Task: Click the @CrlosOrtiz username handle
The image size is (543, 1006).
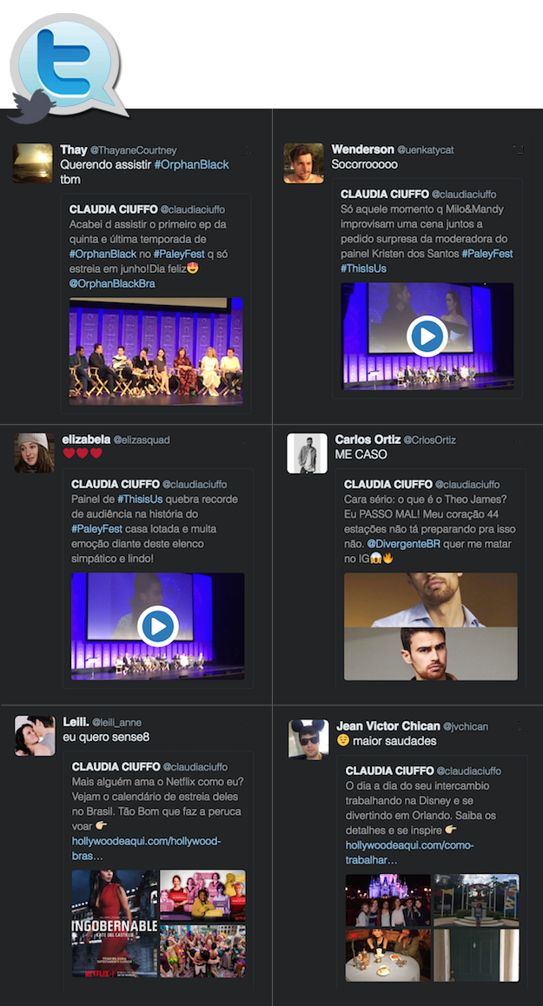Action: [429, 440]
